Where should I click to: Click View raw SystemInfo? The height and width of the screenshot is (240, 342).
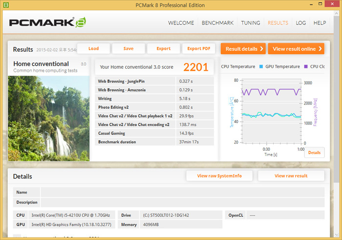point(219,176)
